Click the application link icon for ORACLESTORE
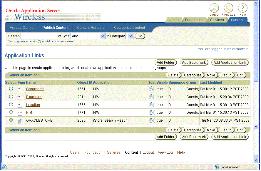 [20, 122]
